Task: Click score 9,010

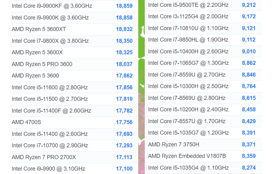Action: pos(249,52)
